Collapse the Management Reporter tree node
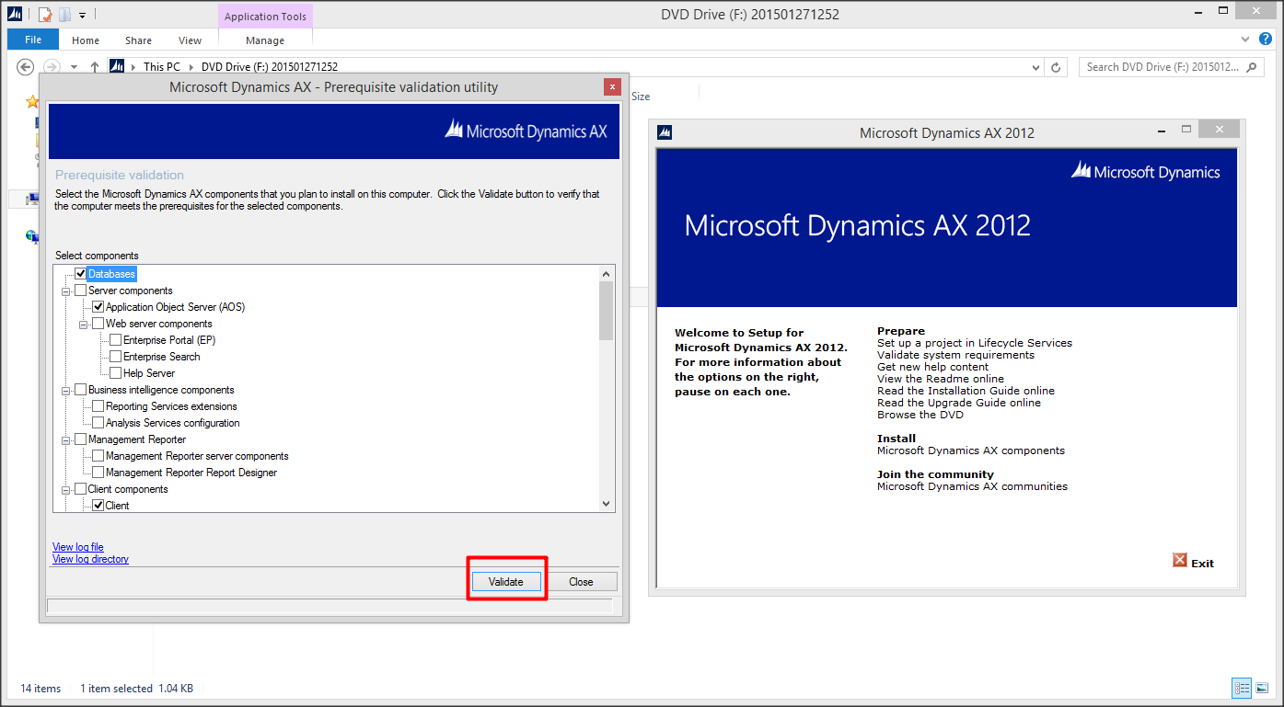 tap(66, 440)
